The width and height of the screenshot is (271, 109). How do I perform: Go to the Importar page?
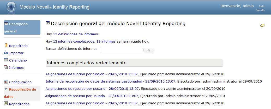pyautogui.click(x=16, y=53)
